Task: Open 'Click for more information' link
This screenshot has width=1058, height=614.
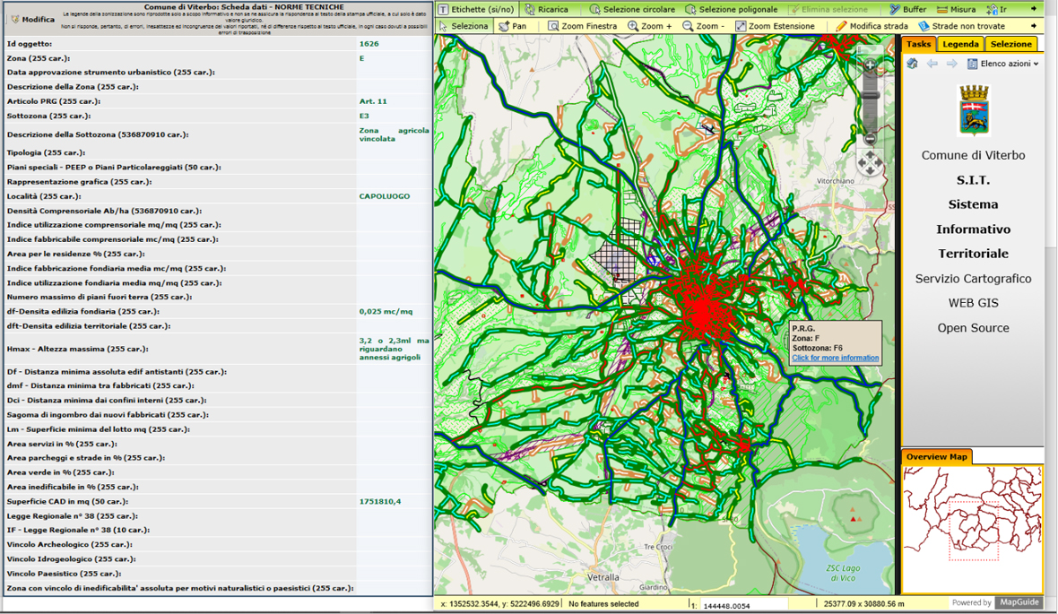Action: [x=836, y=358]
